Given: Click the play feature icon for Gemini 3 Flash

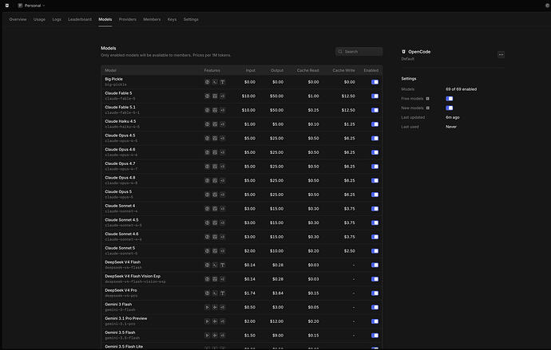Looking at the screenshot, I should [208, 307].
